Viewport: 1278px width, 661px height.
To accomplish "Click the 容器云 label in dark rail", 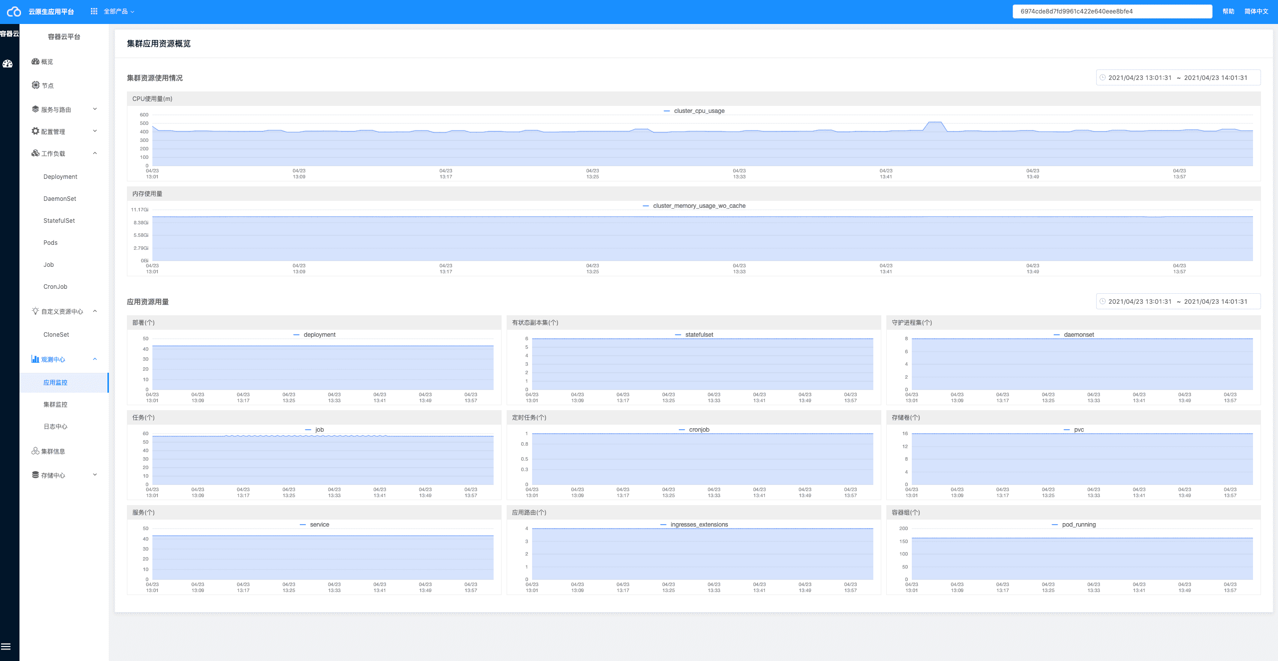I will coord(9,33).
